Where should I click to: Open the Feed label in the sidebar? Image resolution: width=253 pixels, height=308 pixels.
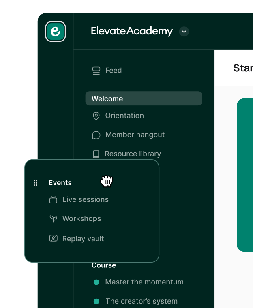(114, 71)
